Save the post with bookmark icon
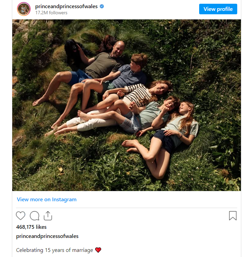The width and height of the screenshot is (243, 257). pyautogui.click(x=232, y=216)
